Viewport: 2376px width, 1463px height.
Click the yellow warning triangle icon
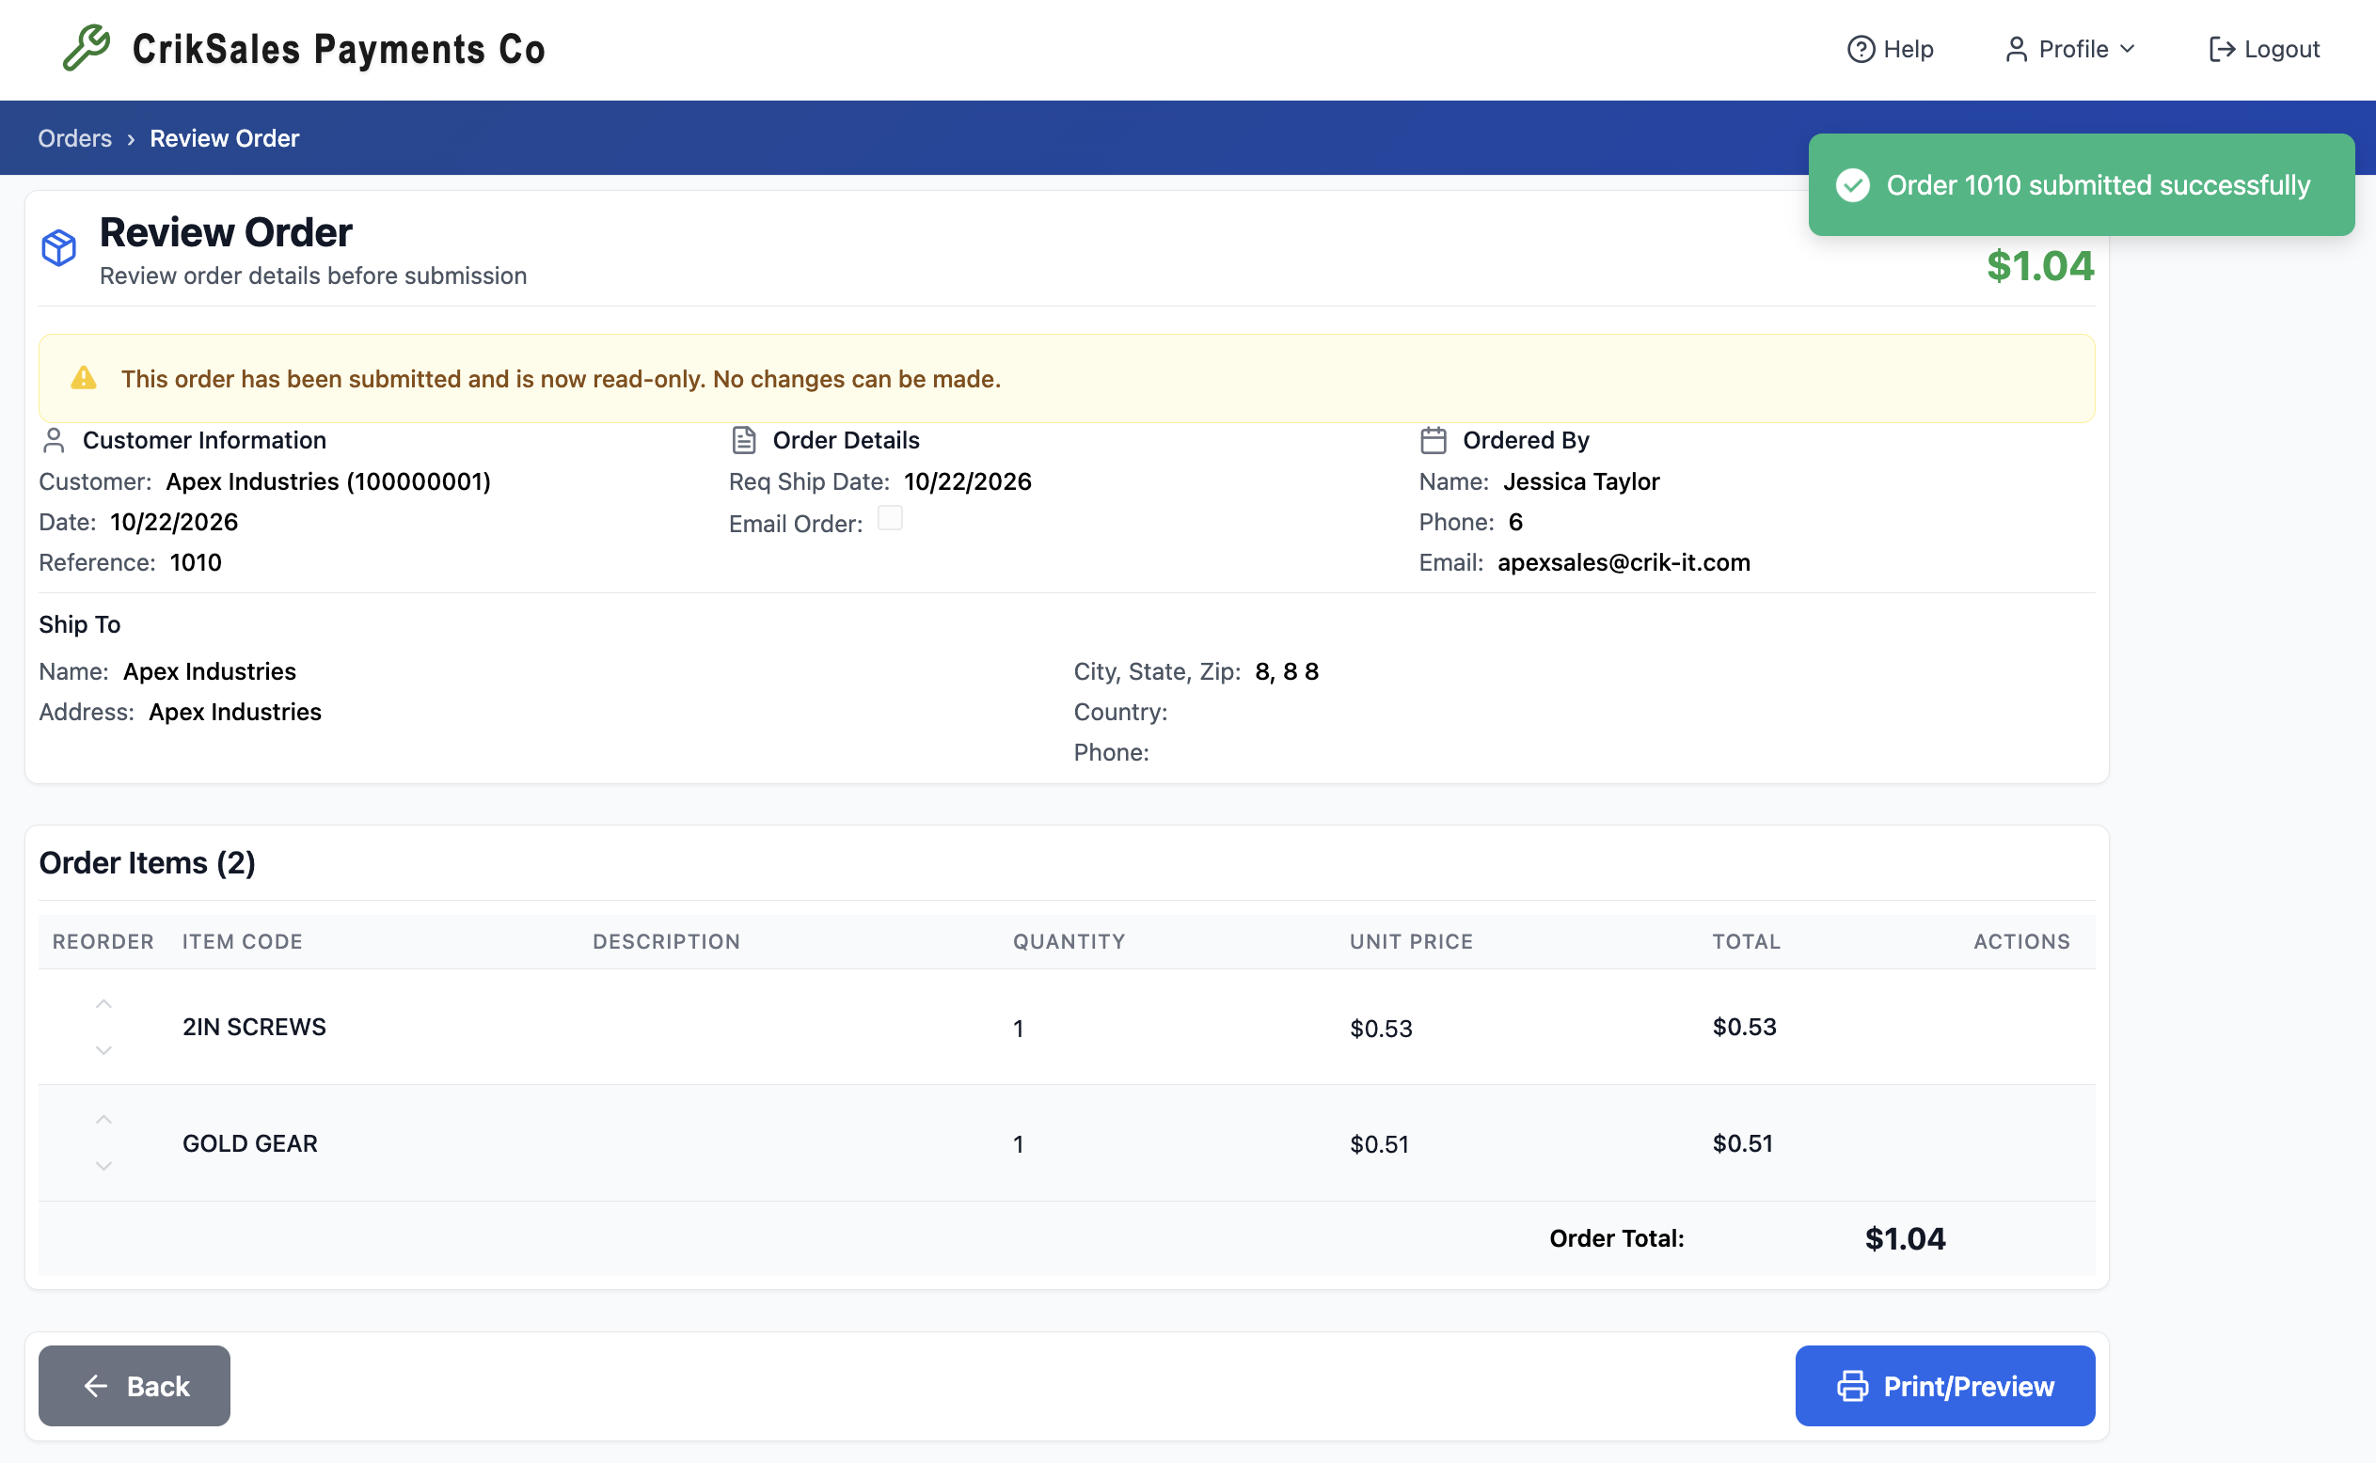85,378
